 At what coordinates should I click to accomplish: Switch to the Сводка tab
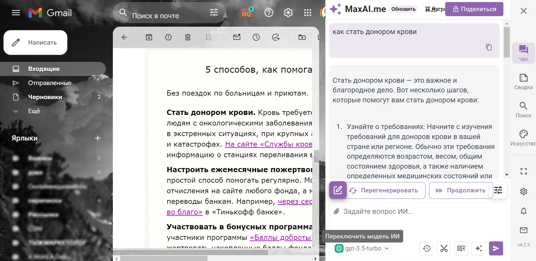(x=523, y=82)
